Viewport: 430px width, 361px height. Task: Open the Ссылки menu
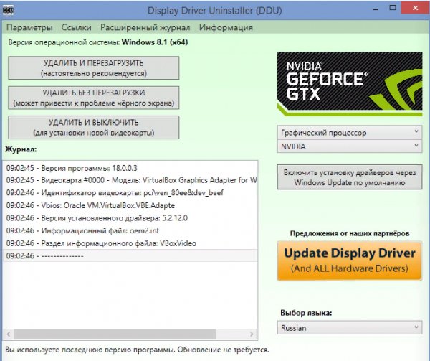point(76,27)
